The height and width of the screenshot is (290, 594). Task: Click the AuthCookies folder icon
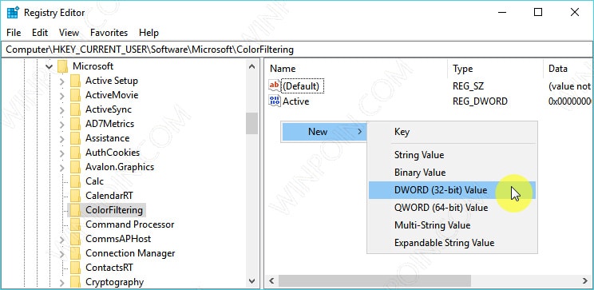[75, 153]
